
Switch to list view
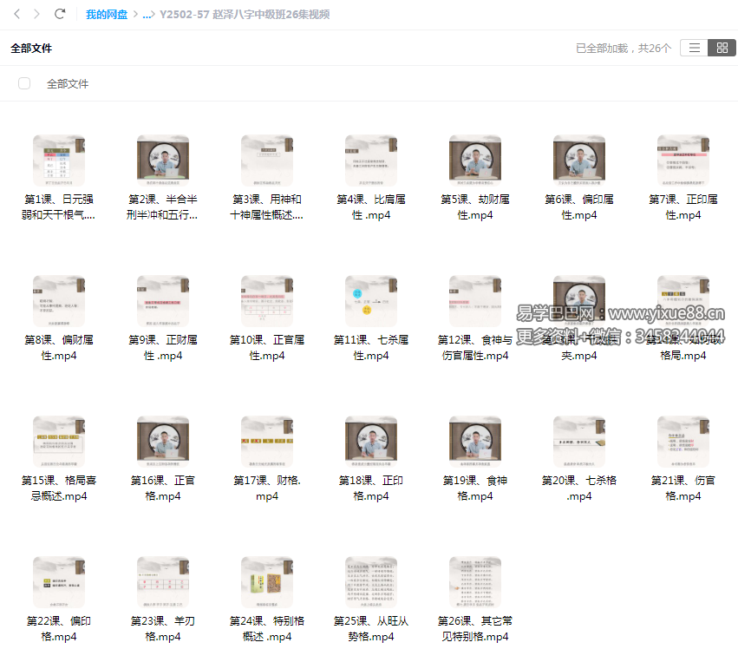694,49
